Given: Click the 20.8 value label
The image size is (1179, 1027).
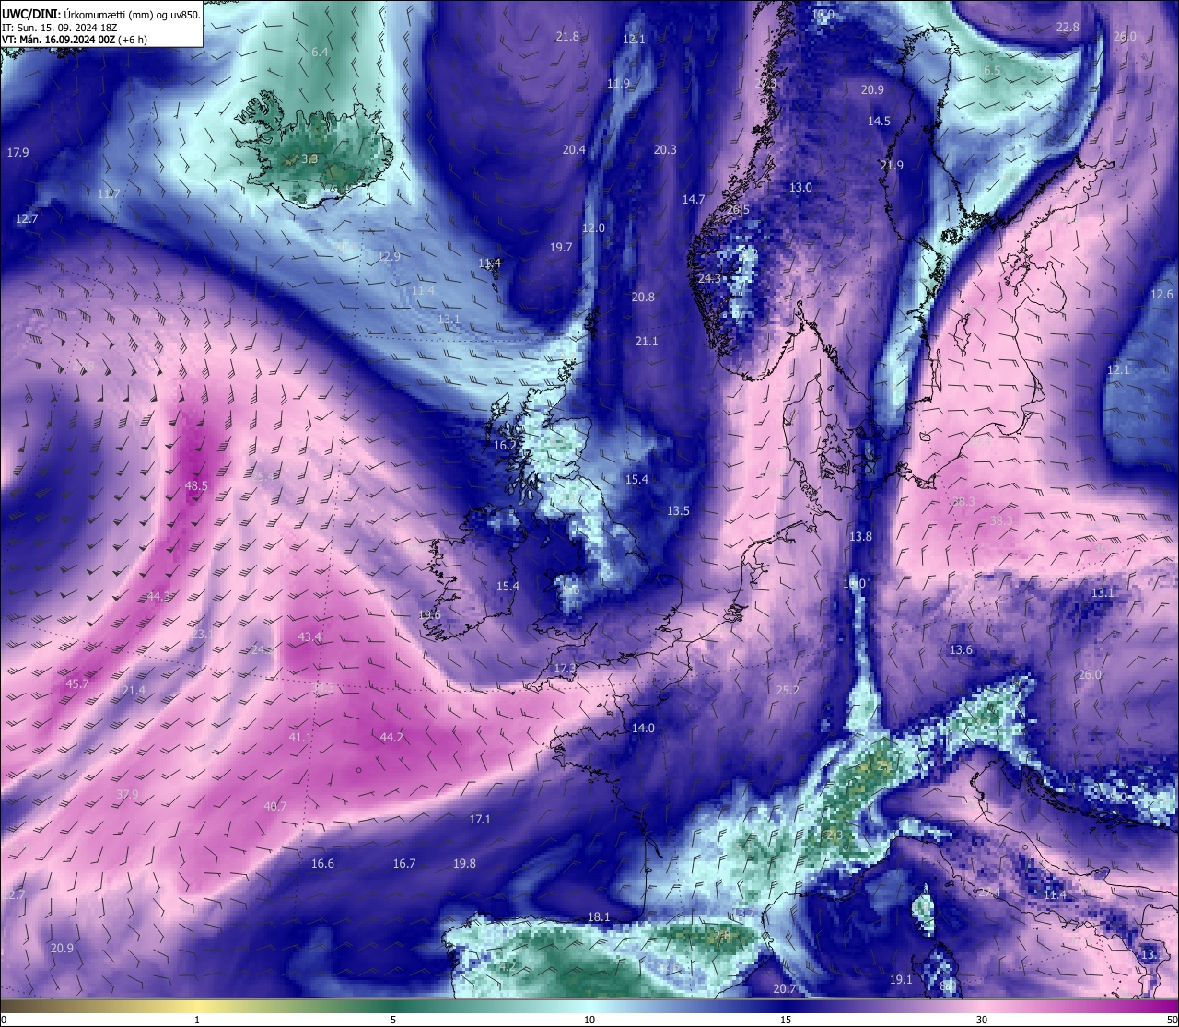Looking at the screenshot, I should [x=643, y=297].
